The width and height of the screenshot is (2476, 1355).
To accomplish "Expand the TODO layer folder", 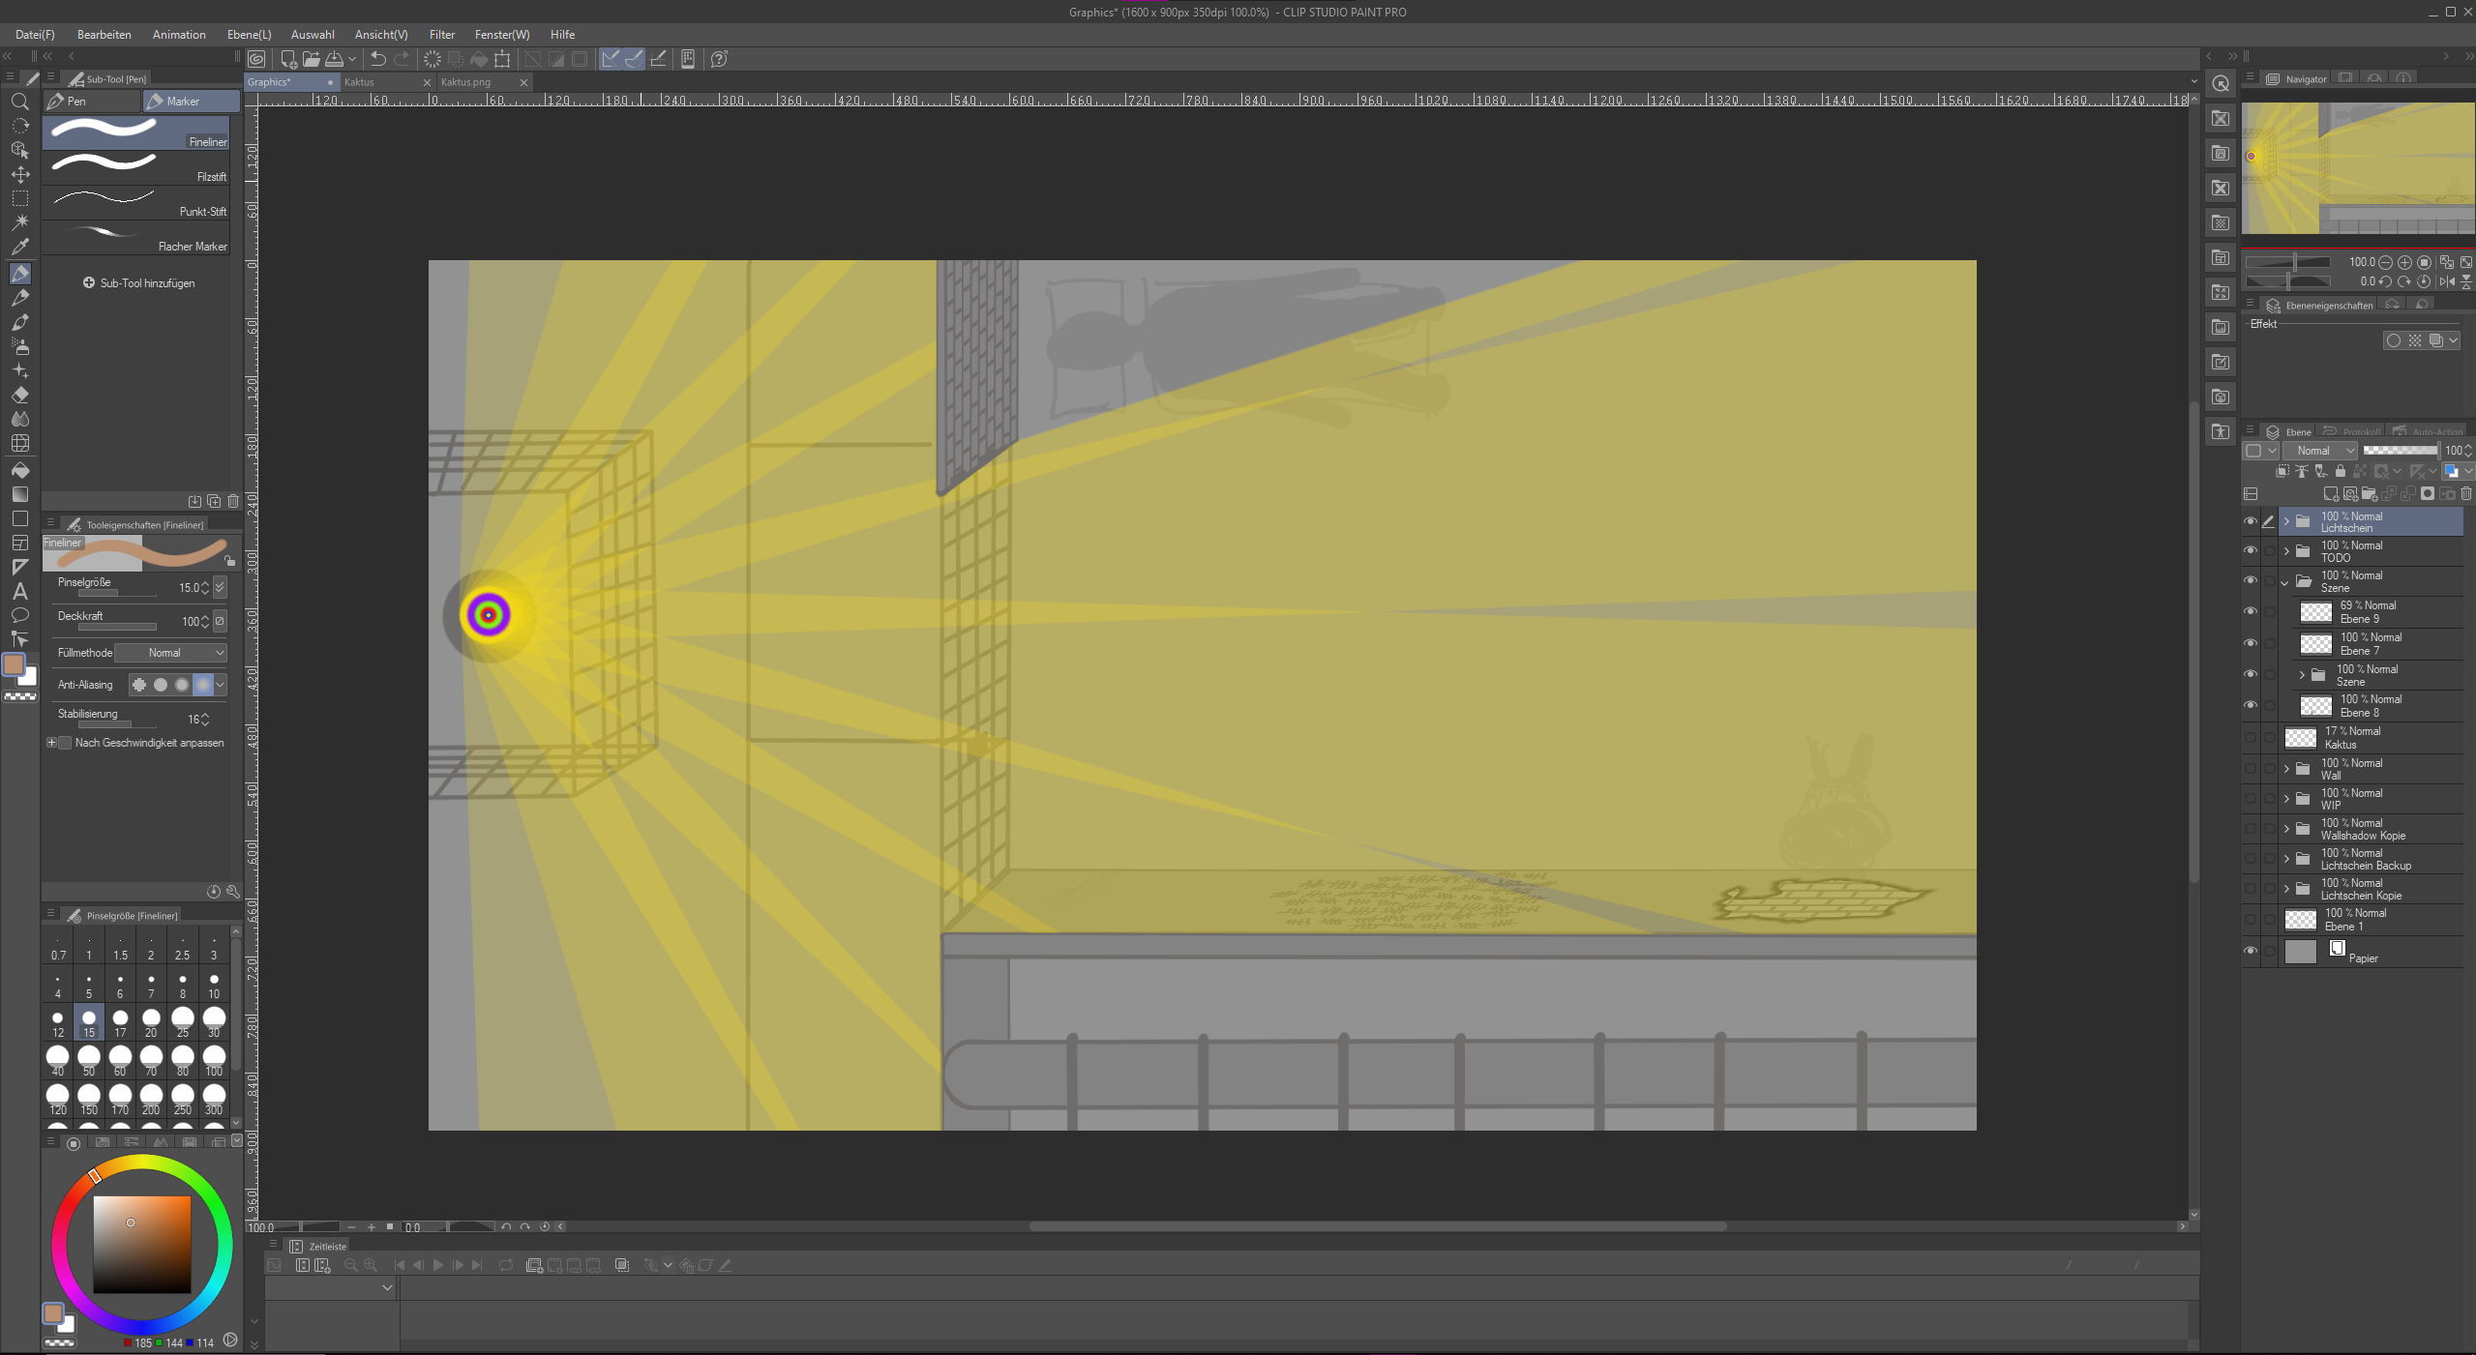I will (2287, 551).
